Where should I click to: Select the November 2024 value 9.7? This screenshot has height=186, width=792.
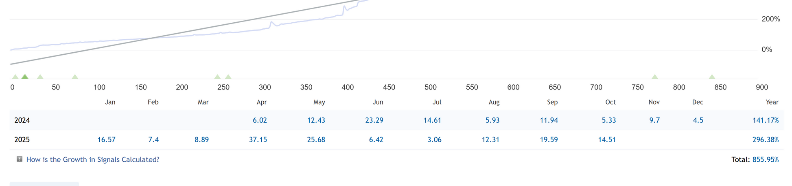[654, 120]
